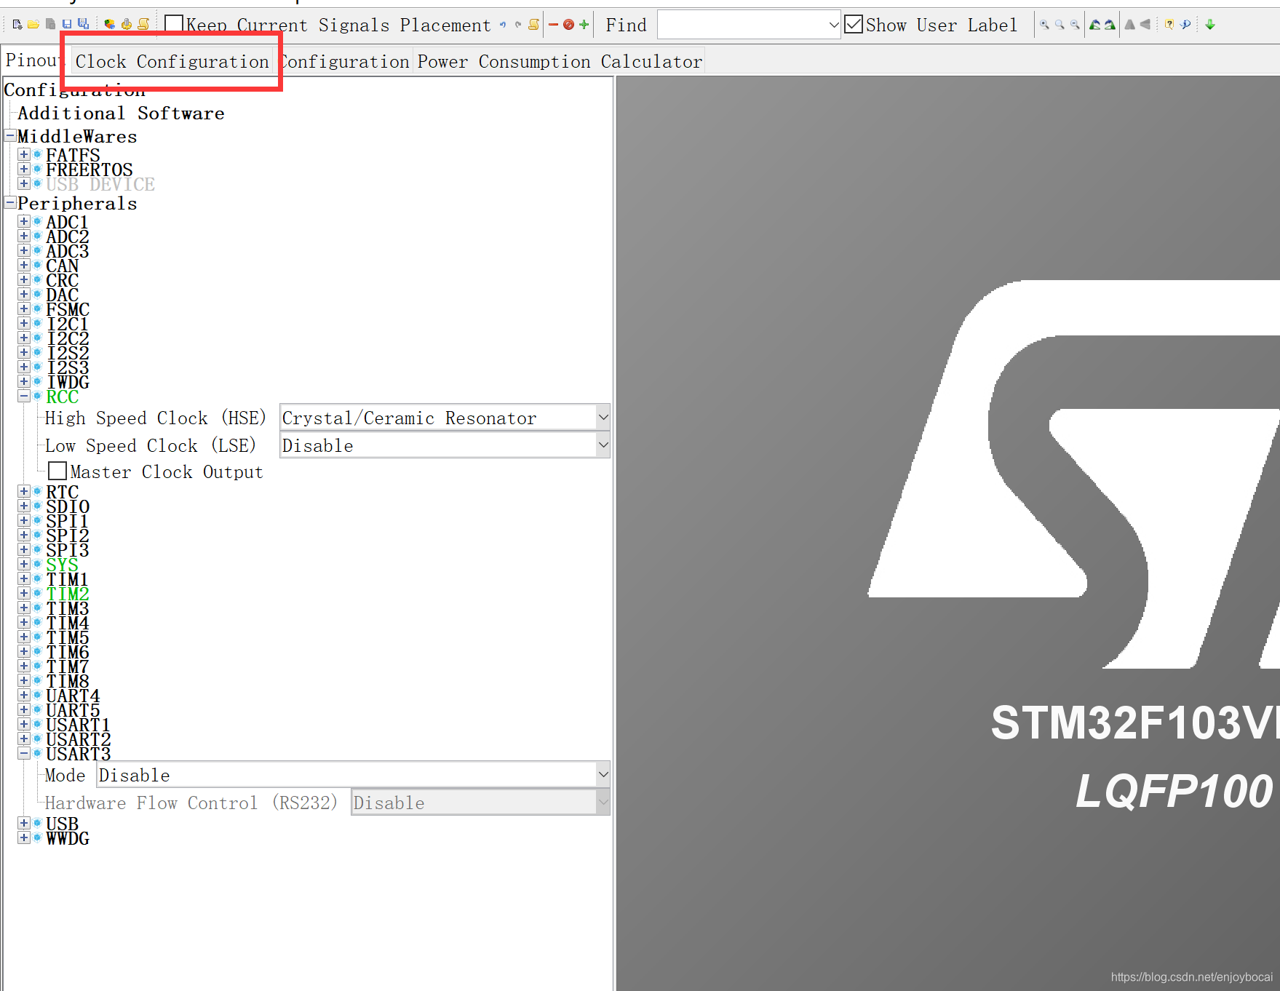Select the UART4 peripheral entry
Screen dimensions: 1280x991
73,696
